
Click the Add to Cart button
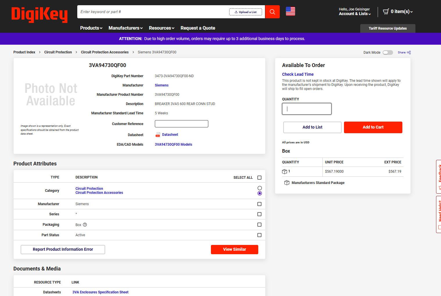pos(373,127)
